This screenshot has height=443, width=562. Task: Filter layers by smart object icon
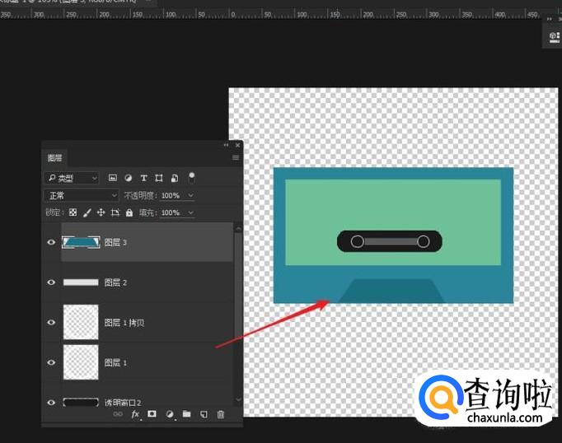[175, 178]
